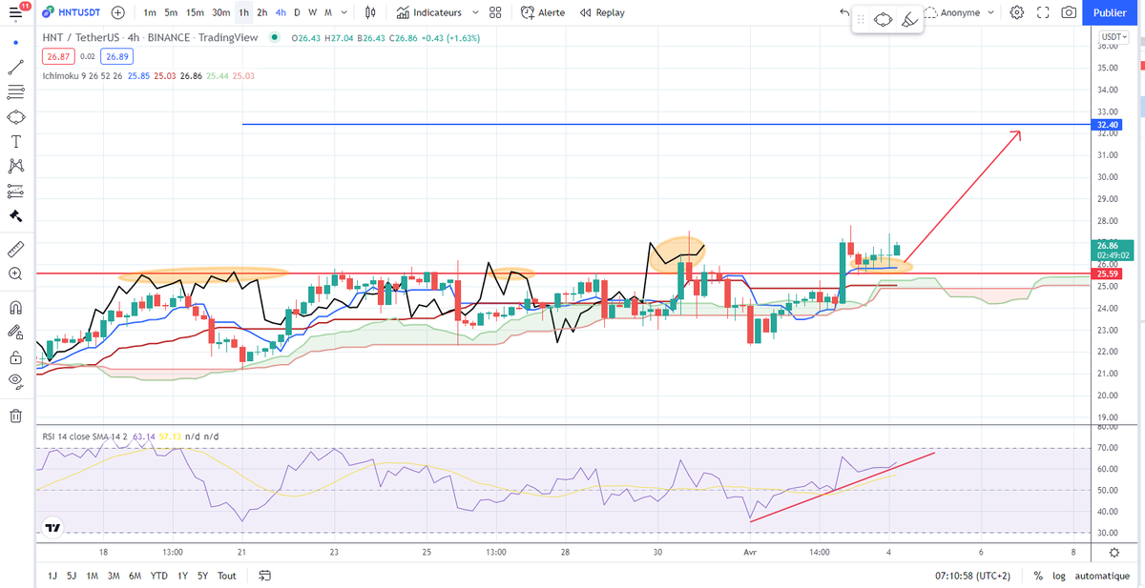Screen dimensions: 1145x588
Task: Set date range to 3M
Action: point(114,576)
